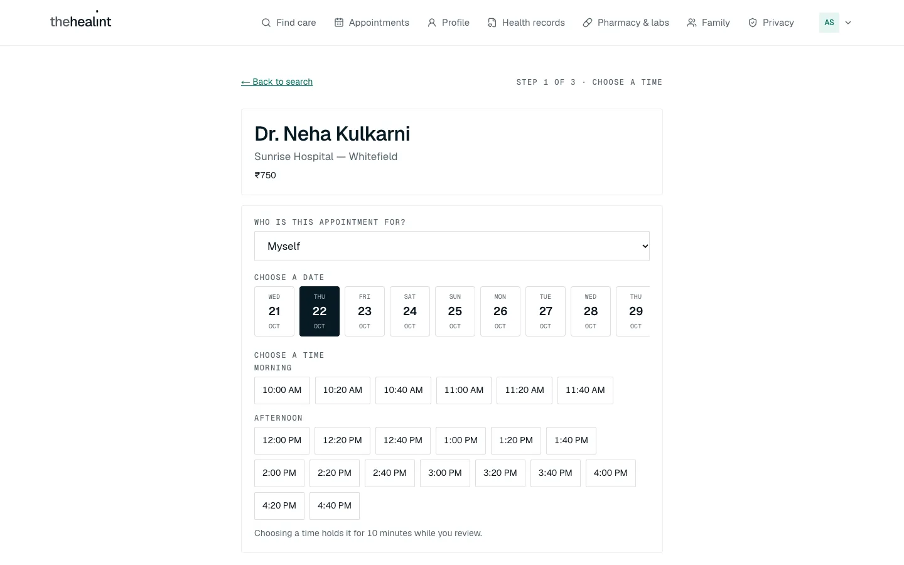The width and height of the screenshot is (904, 565).
Task: Choose the 10:00 AM time slot
Action: tap(282, 390)
